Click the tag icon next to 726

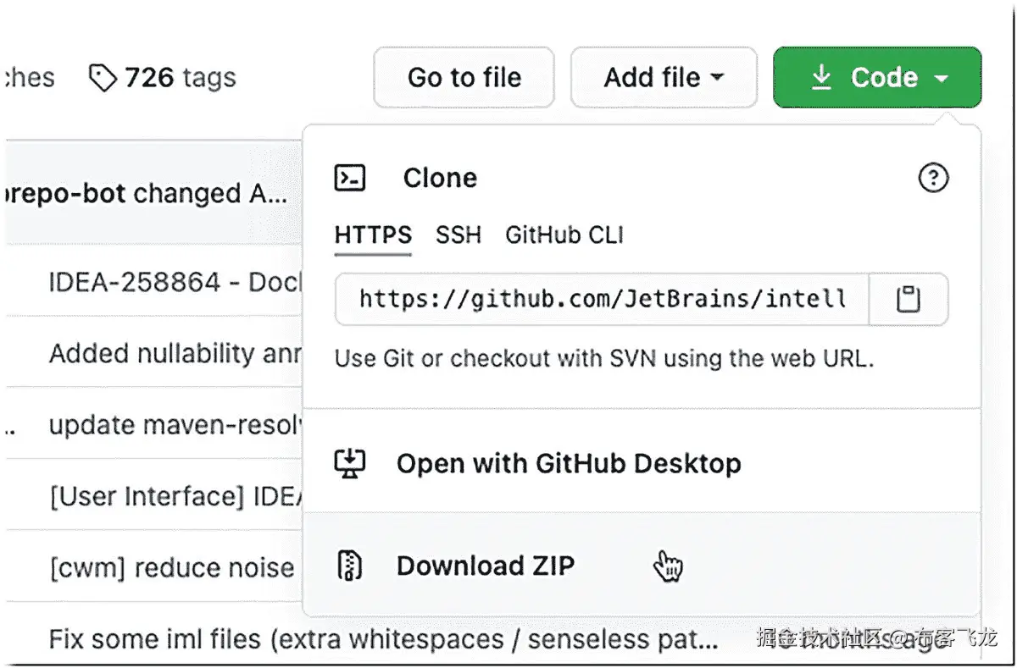click(x=103, y=79)
